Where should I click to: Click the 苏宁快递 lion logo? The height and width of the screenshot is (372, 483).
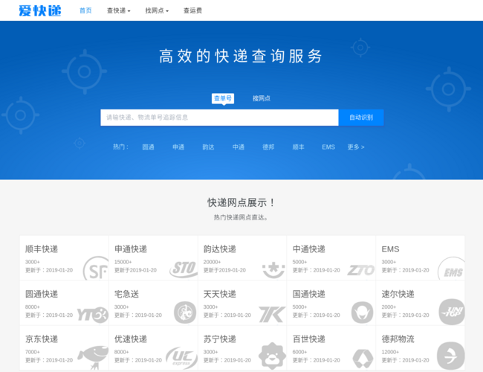coord(272,356)
